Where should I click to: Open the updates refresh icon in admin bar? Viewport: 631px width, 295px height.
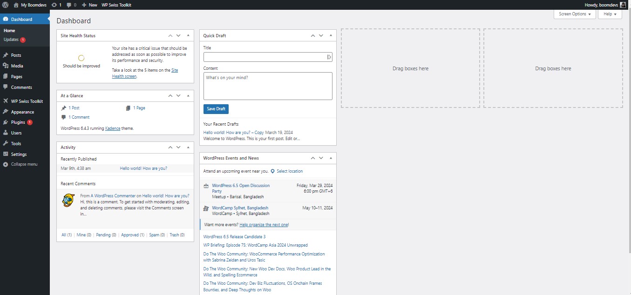[54, 5]
